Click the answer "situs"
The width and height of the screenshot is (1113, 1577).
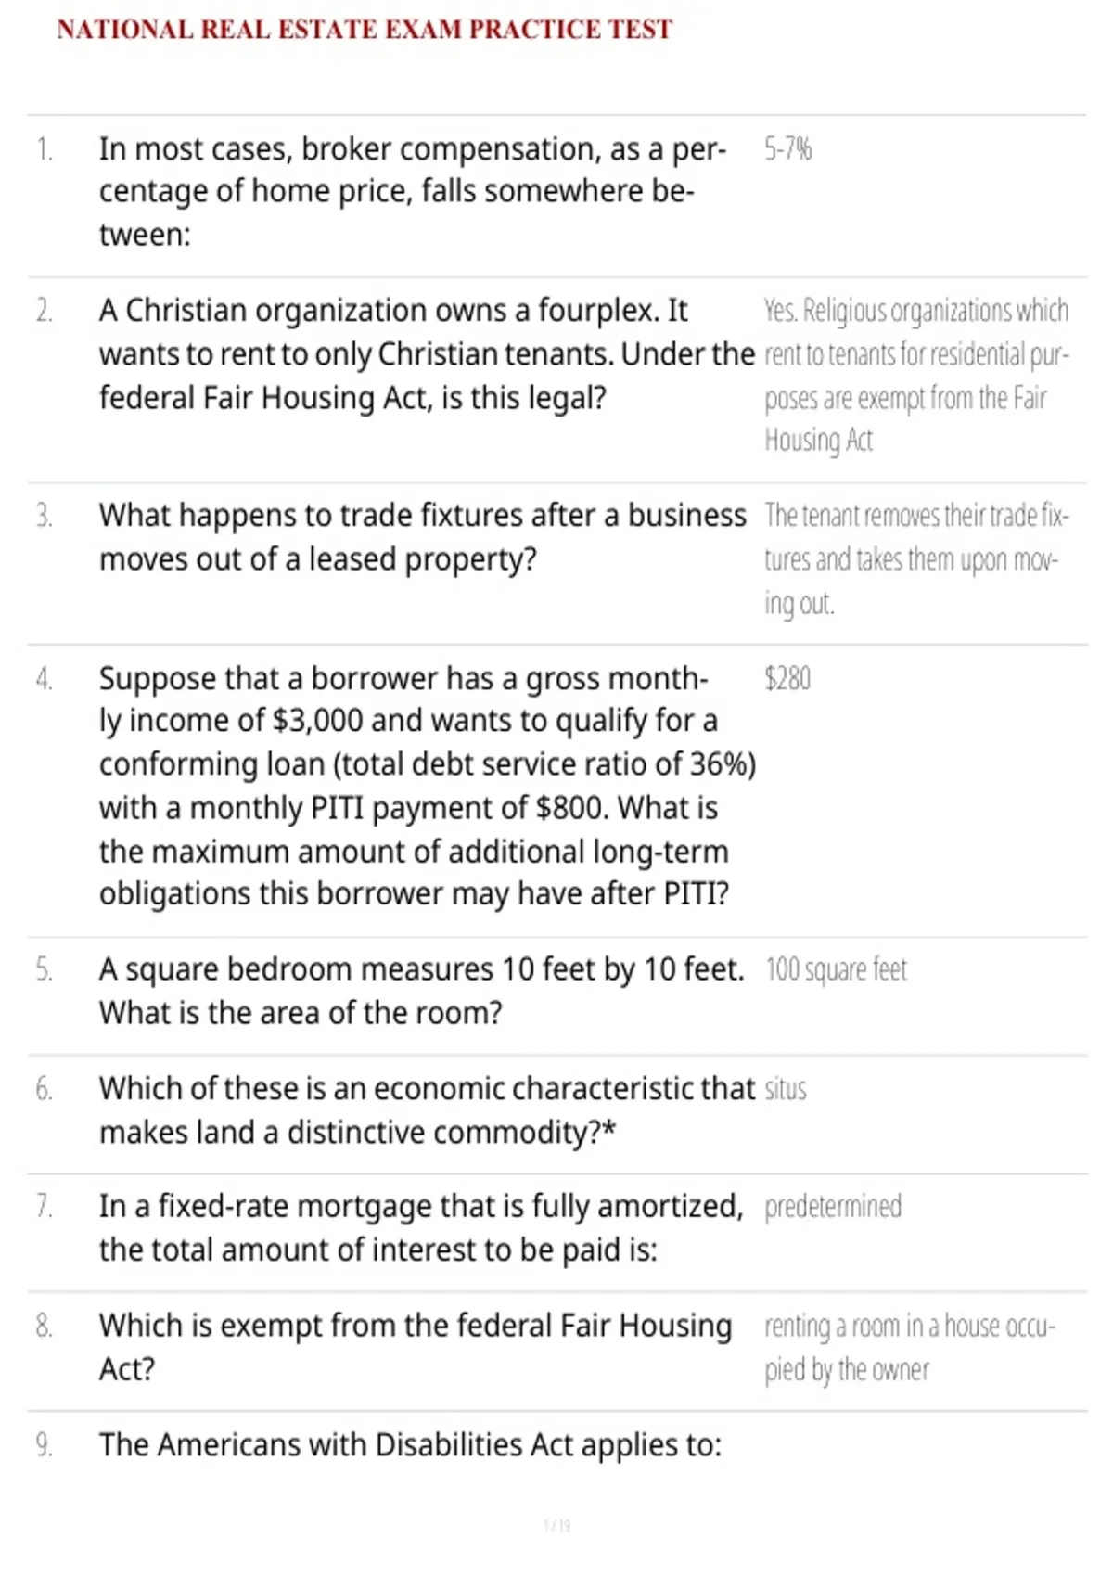click(786, 1088)
